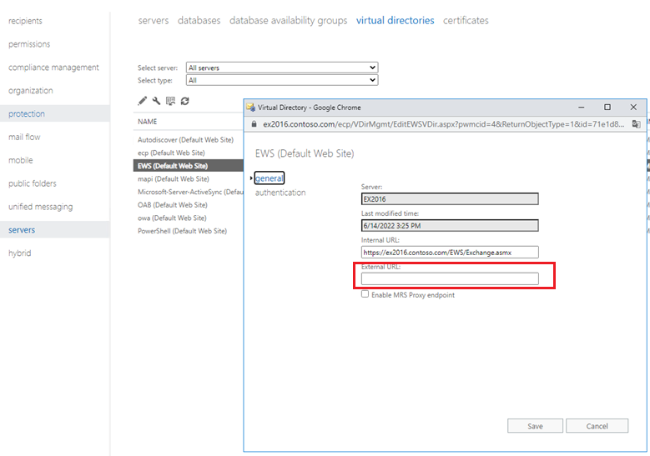Select owa (Default Web Site) row
Image resolution: width=650 pixels, height=456 pixels.
(x=189, y=218)
